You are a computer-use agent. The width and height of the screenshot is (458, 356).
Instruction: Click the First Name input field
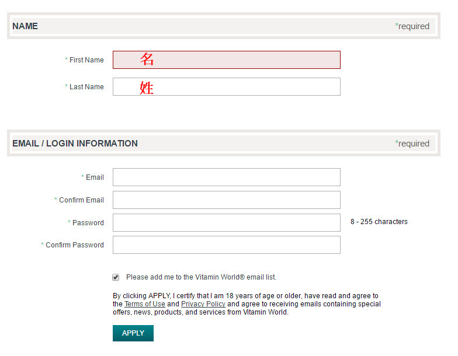pos(227,60)
